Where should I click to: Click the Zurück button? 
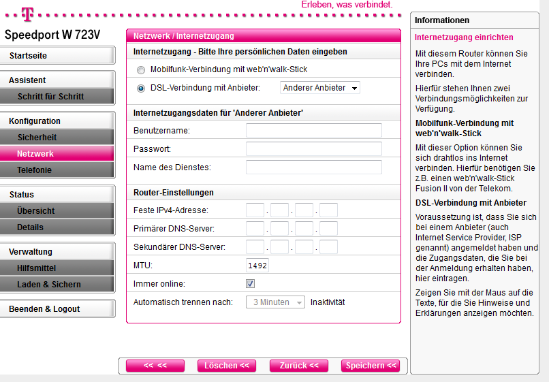coord(298,366)
